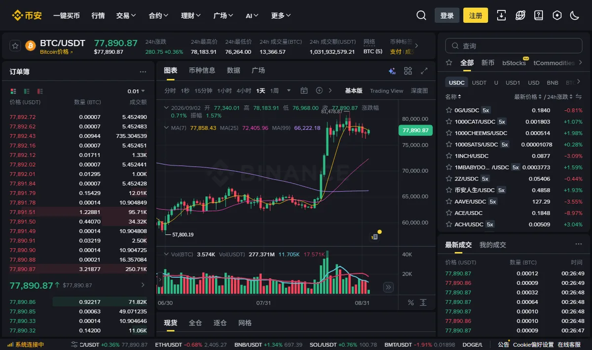The width and height of the screenshot is (592, 350).
Task: Click the swap price/change columns icon
Action: pyautogui.click(x=579, y=96)
